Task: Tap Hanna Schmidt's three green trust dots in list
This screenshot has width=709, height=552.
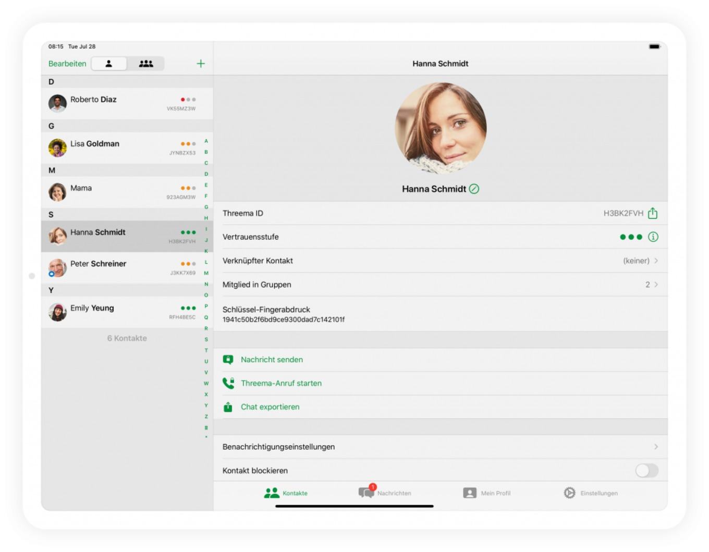Action: (188, 232)
